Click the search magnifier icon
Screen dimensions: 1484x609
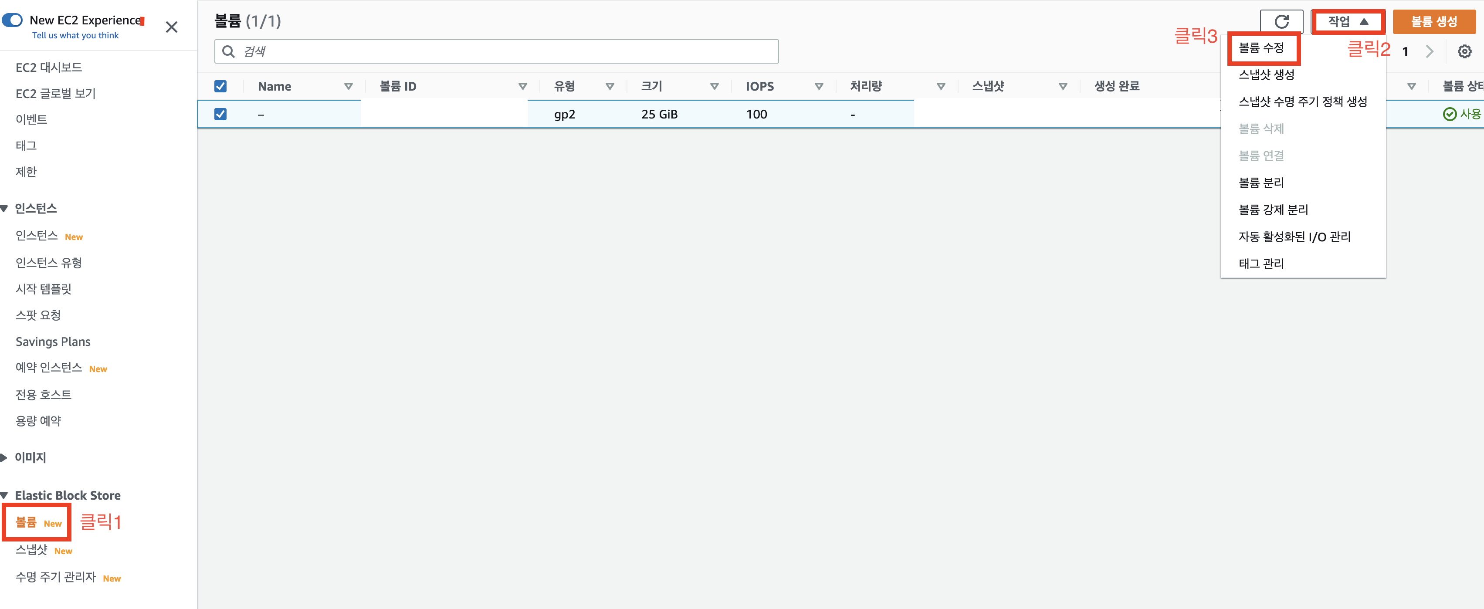229,52
